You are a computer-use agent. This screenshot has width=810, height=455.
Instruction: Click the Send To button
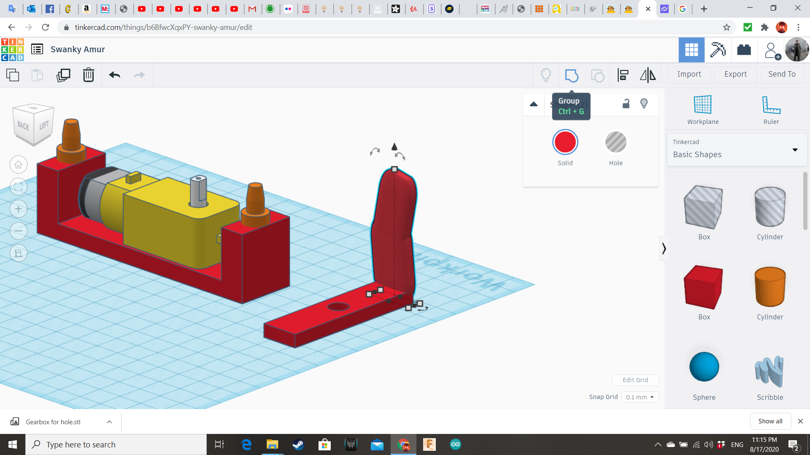click(782, 74)
